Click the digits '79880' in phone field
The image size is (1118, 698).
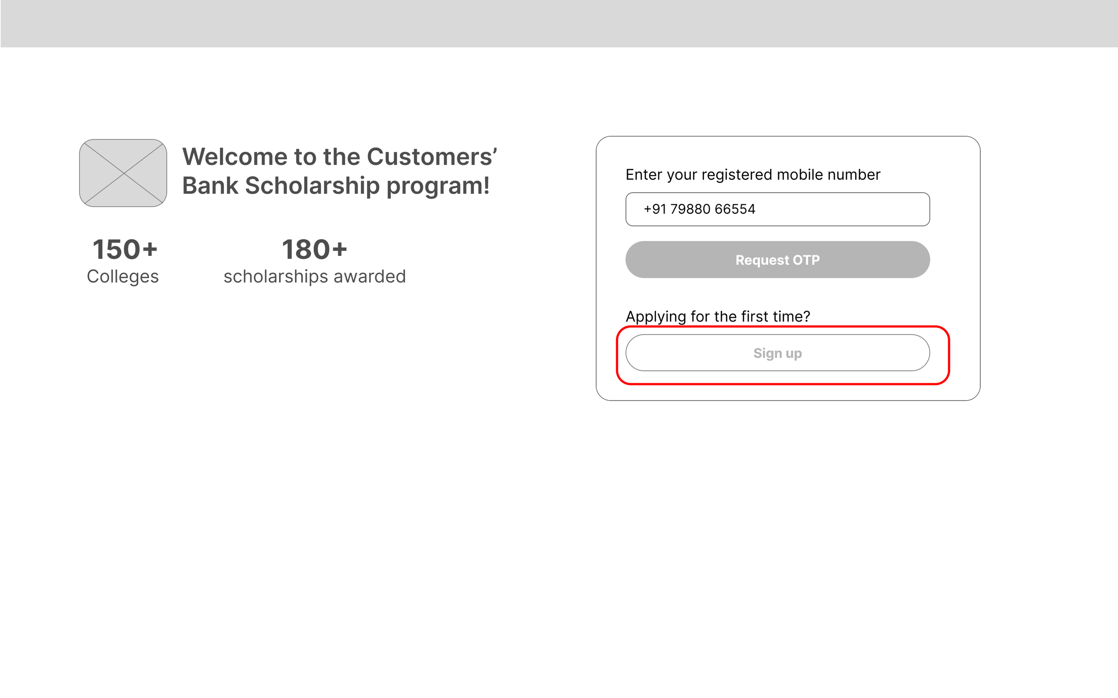click(690, 209)
